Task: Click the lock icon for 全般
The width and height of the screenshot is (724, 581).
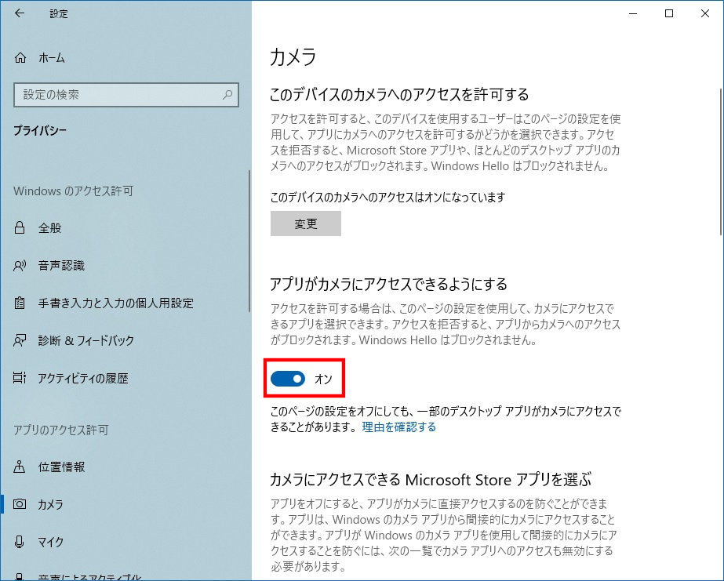Action: (x=20, y=228)
